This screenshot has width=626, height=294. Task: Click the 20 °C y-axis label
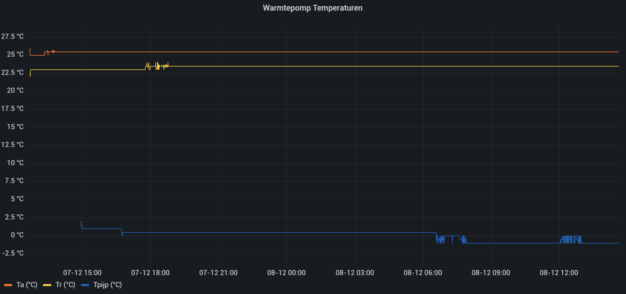pos(15,90)
